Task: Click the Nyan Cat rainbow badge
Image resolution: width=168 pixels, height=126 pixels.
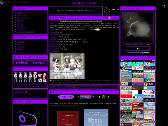Action: tap(138, 113)
